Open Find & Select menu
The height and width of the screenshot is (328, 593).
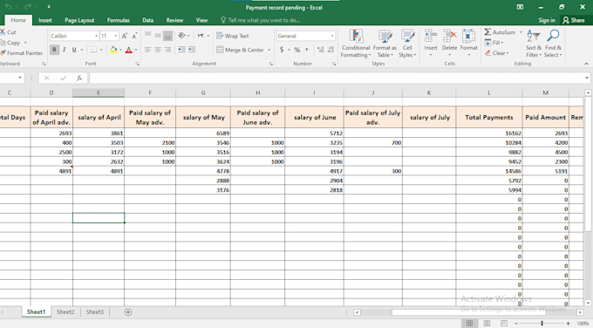tap(553, 44)
